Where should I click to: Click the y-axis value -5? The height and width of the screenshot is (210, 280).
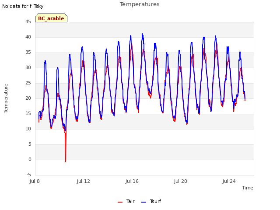coord(29,175)
